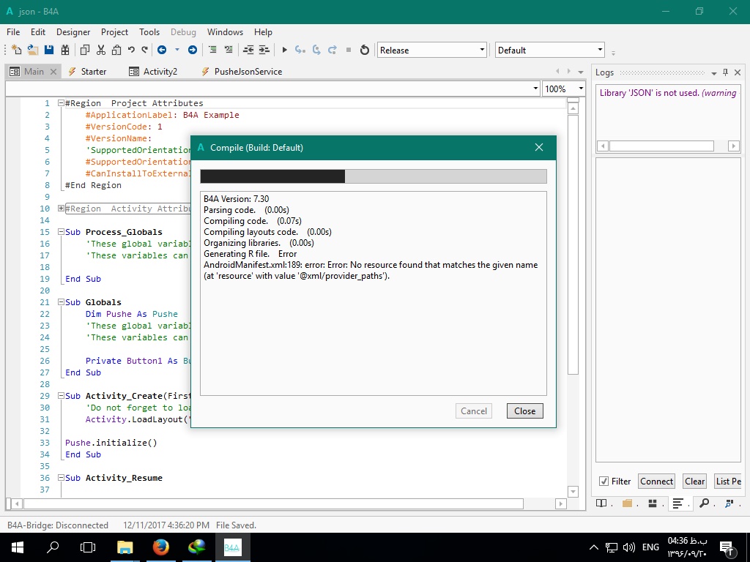This screenshot has height=562, width=750.
Task: Open the Libraries Manager book tab
Action: (x=601, y=503)
